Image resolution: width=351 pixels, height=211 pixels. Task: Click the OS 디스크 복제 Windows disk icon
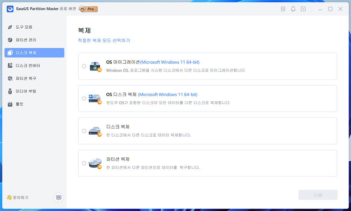pyautogui.click(x=95, y=99)
